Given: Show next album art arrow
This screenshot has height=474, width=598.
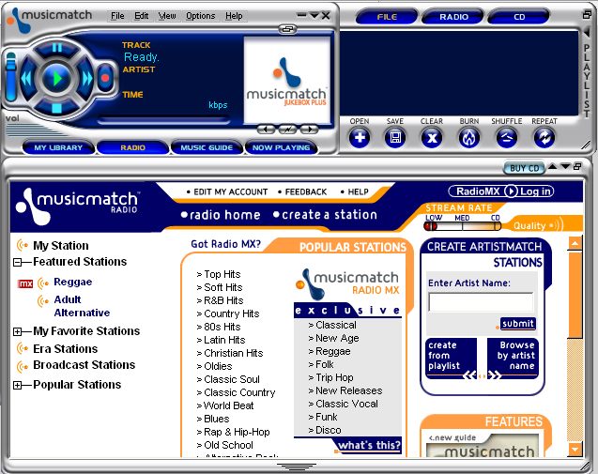Looking at the screenshot, I should (x=309, y=130).
